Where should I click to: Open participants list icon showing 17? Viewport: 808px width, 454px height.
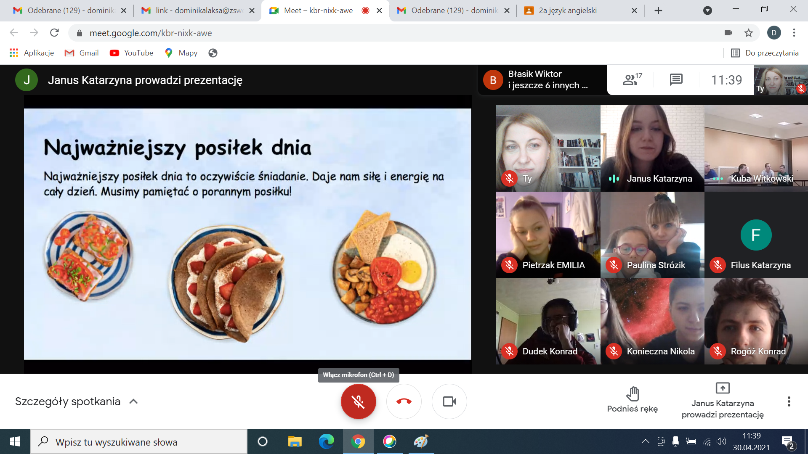click(632, 79)
